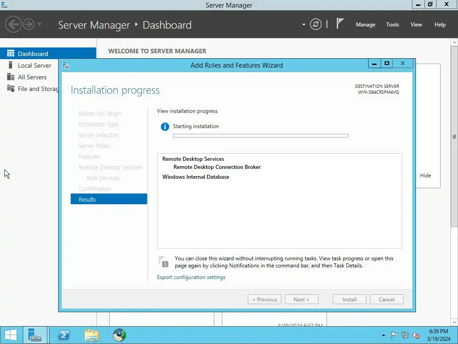Click the Local Server icon in sidebar

tap(11, 65)
